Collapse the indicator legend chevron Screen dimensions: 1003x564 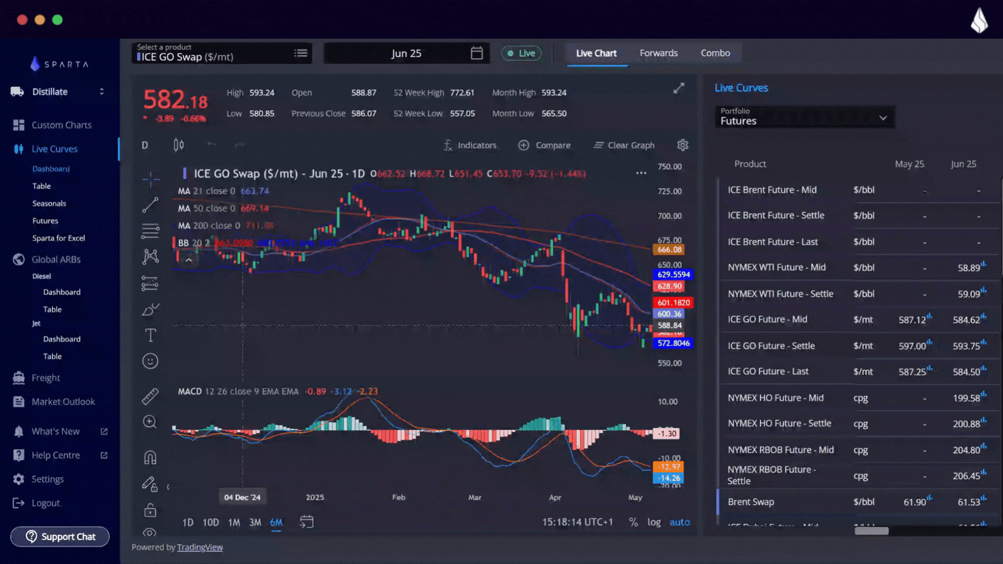(189, 260)
